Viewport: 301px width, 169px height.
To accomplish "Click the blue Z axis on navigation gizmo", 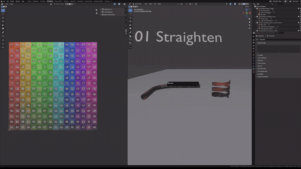I will click(247, 10).
